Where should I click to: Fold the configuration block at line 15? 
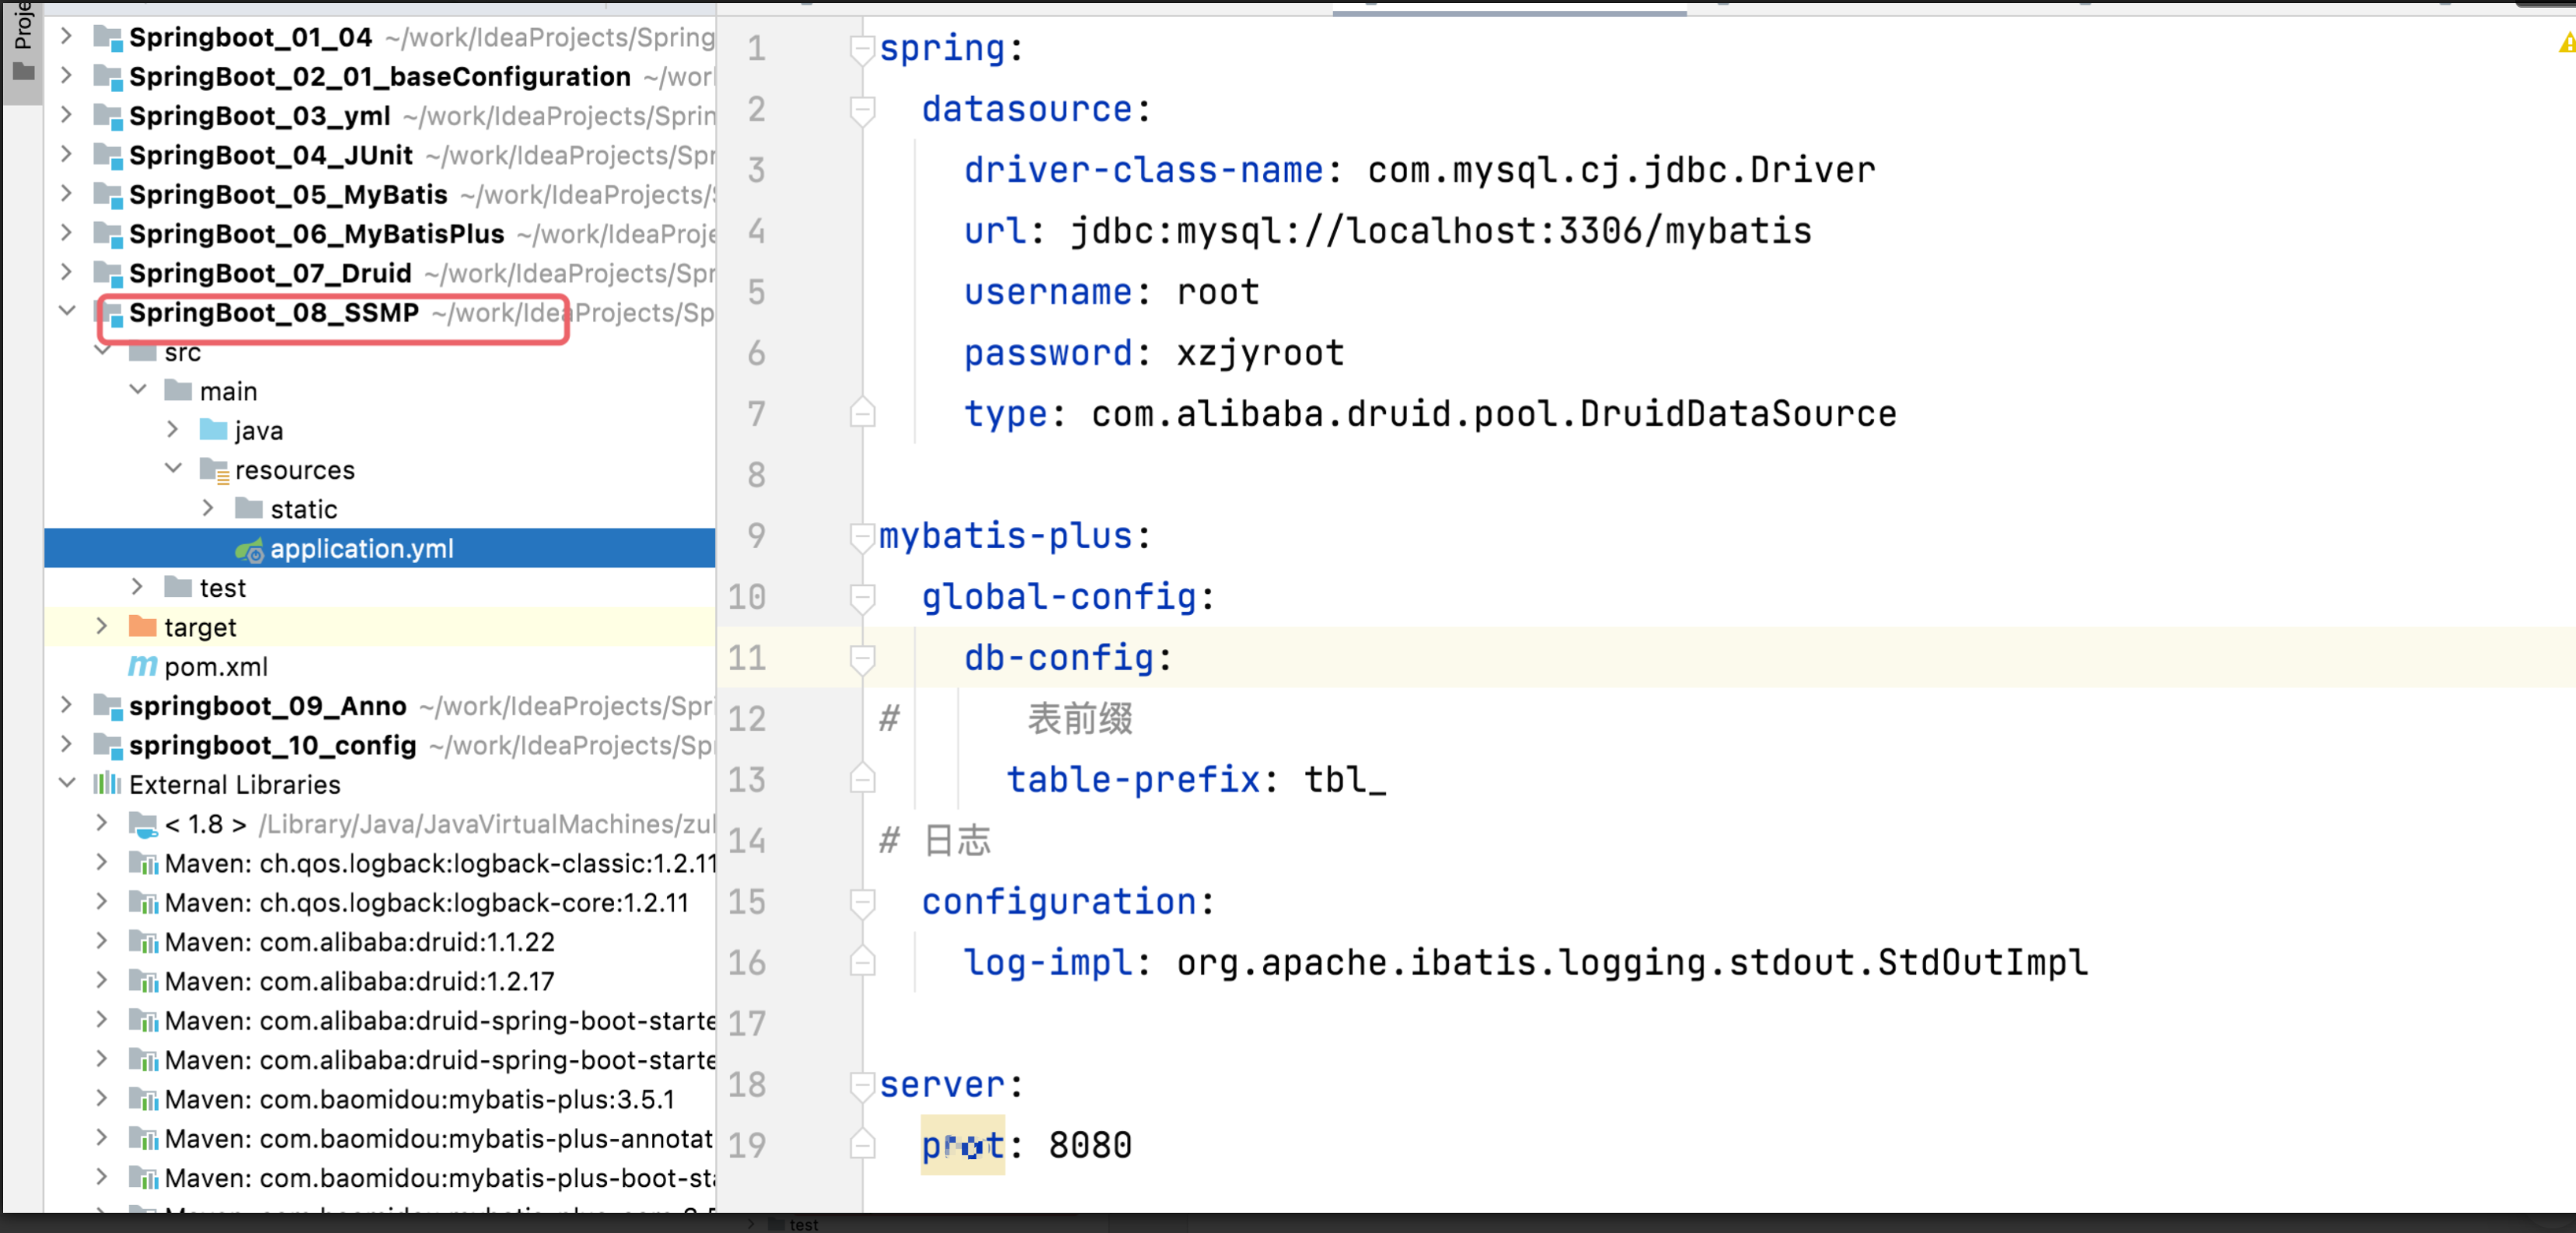862,902
